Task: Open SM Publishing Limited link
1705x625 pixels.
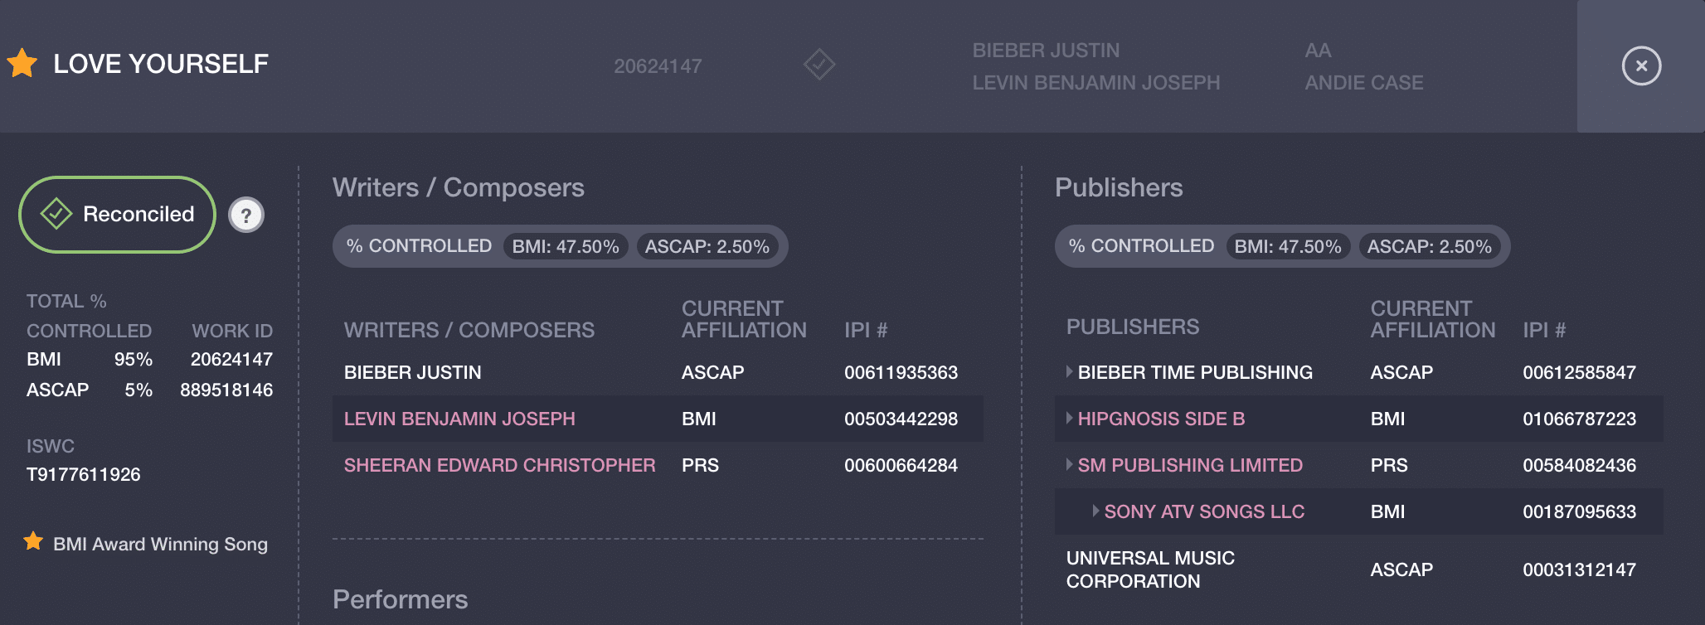Action: (1190, 465)
